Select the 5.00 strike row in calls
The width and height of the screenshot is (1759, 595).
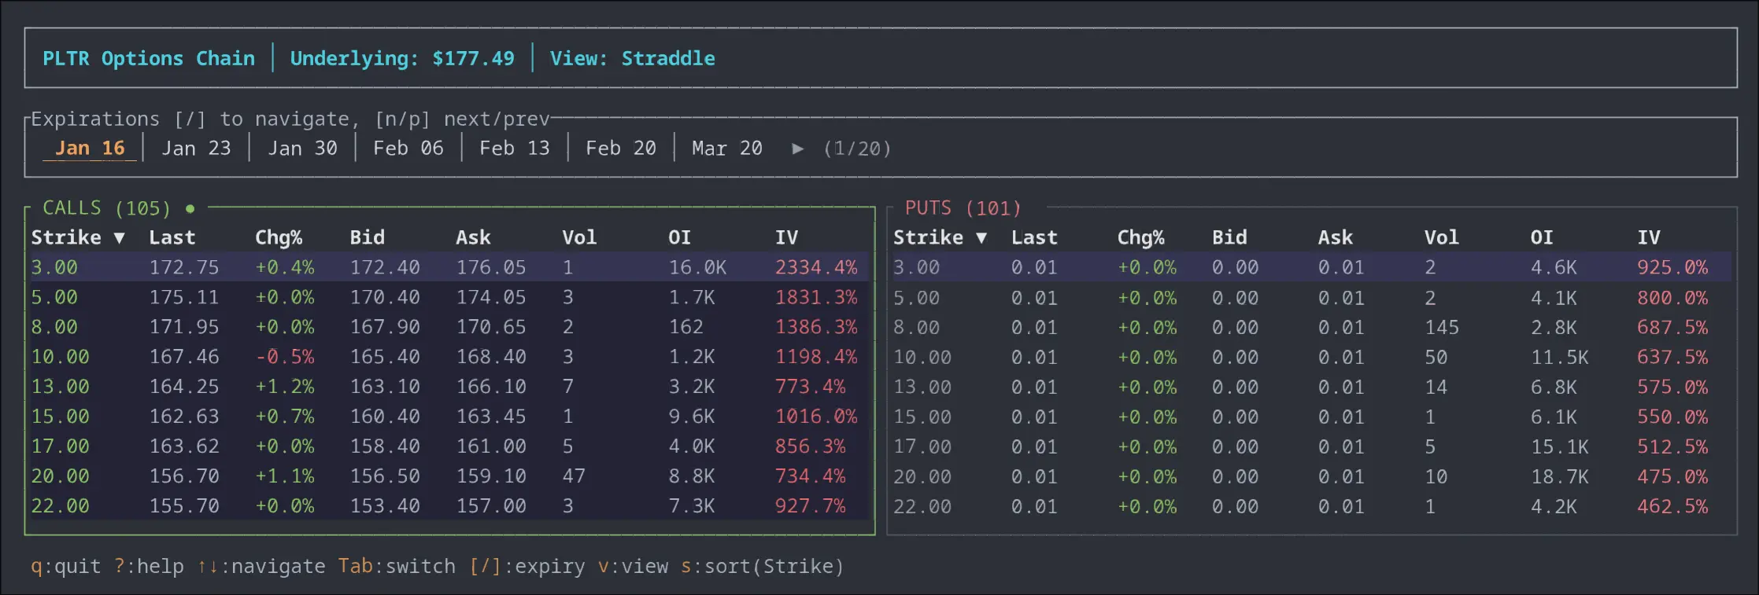click(449, 297)
